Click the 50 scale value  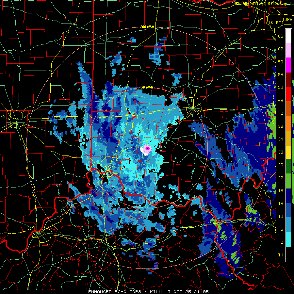click(x=281, y=88)
